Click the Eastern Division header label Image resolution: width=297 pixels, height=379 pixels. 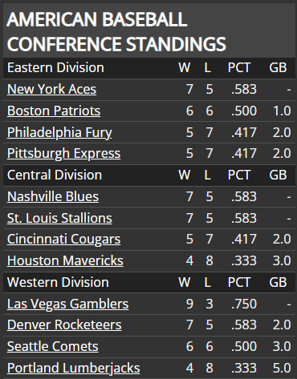coord(55,68)
